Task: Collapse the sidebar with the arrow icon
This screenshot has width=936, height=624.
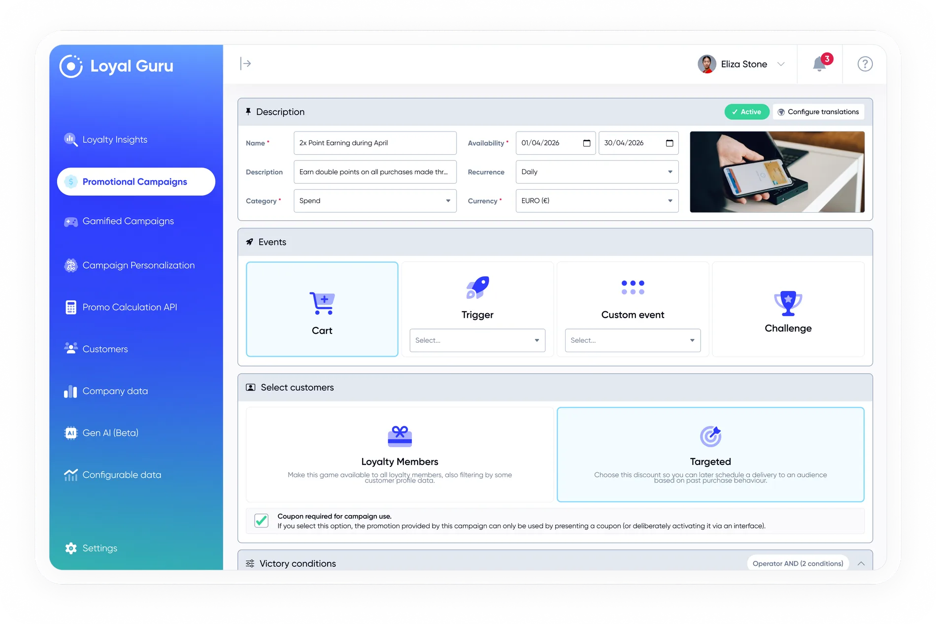Action: (x=245, y=64)
